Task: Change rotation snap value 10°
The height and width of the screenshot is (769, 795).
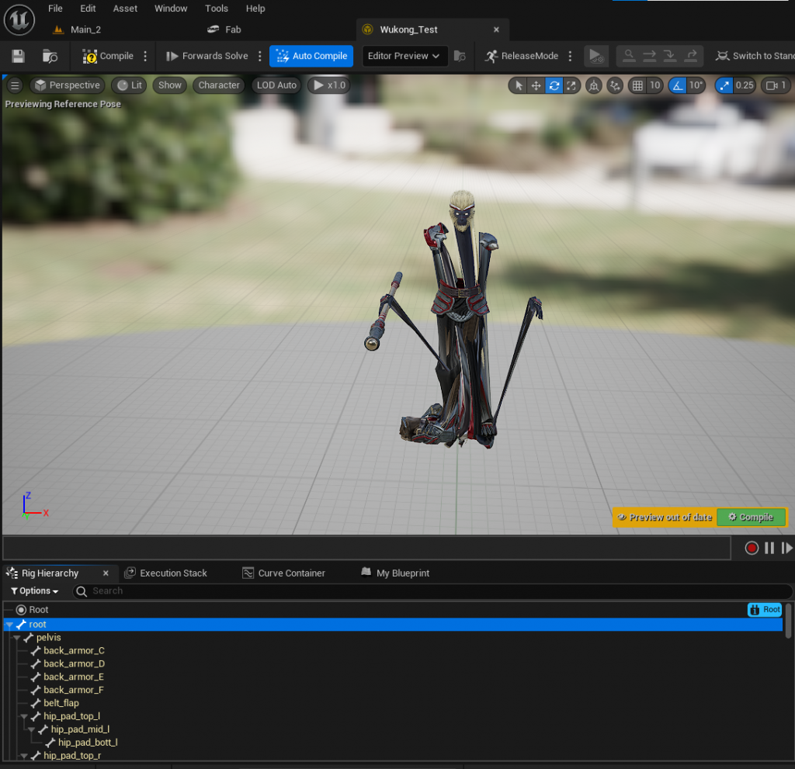Action: pos(696,85)
